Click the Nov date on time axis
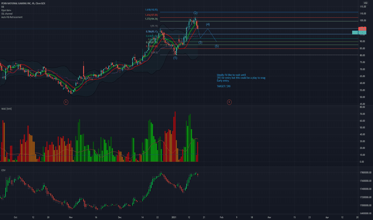373x220 pixels. (x=71, y=217)
